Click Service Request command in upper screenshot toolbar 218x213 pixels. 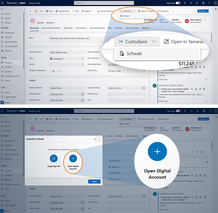(x=105, y=11)
